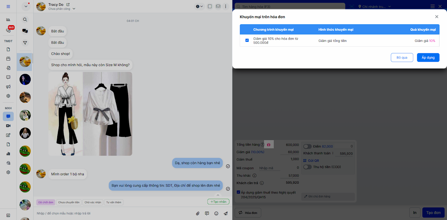The image size is (447, 220).
Task: Uncheck Áp dụng giảm thuế checkbox
Action: 238,192
